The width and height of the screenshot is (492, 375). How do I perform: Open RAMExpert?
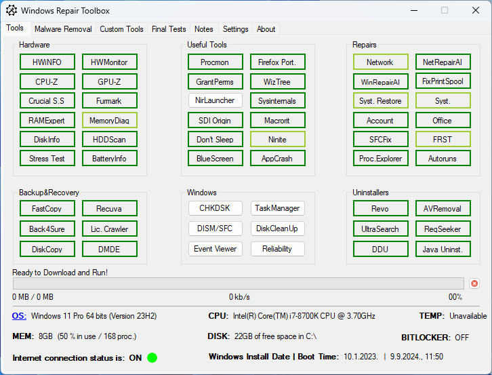pos(47,120)
